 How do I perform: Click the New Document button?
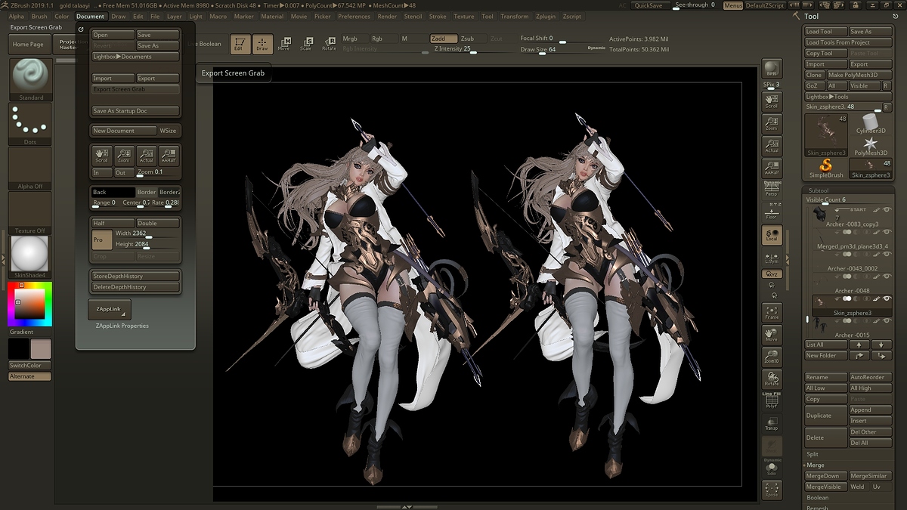coord(124,131)
